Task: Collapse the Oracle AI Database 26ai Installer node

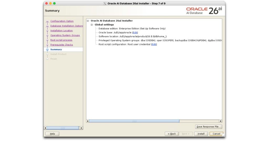Action: pyautogui.click(x=88, y=21)
